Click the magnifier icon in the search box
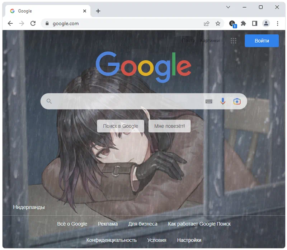 (x=49, y=101)
